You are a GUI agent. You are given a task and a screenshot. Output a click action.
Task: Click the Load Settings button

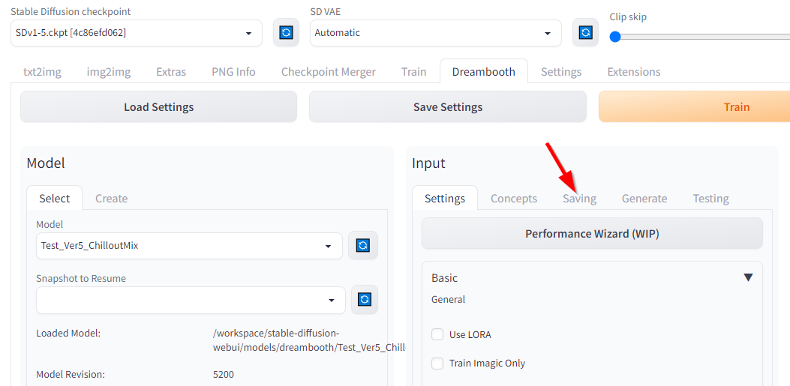(x=158, y=107)
